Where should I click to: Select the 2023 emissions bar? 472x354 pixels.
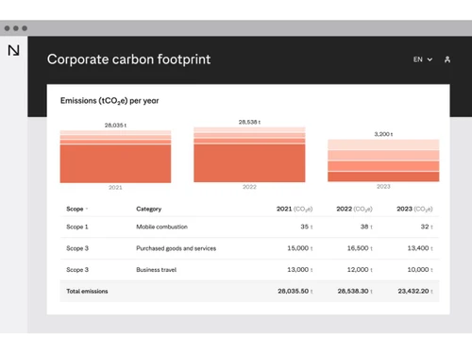click(383, 160)
